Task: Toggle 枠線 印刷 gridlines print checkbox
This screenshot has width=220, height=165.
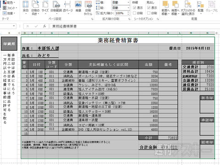Action: click(x=135, y=13)
